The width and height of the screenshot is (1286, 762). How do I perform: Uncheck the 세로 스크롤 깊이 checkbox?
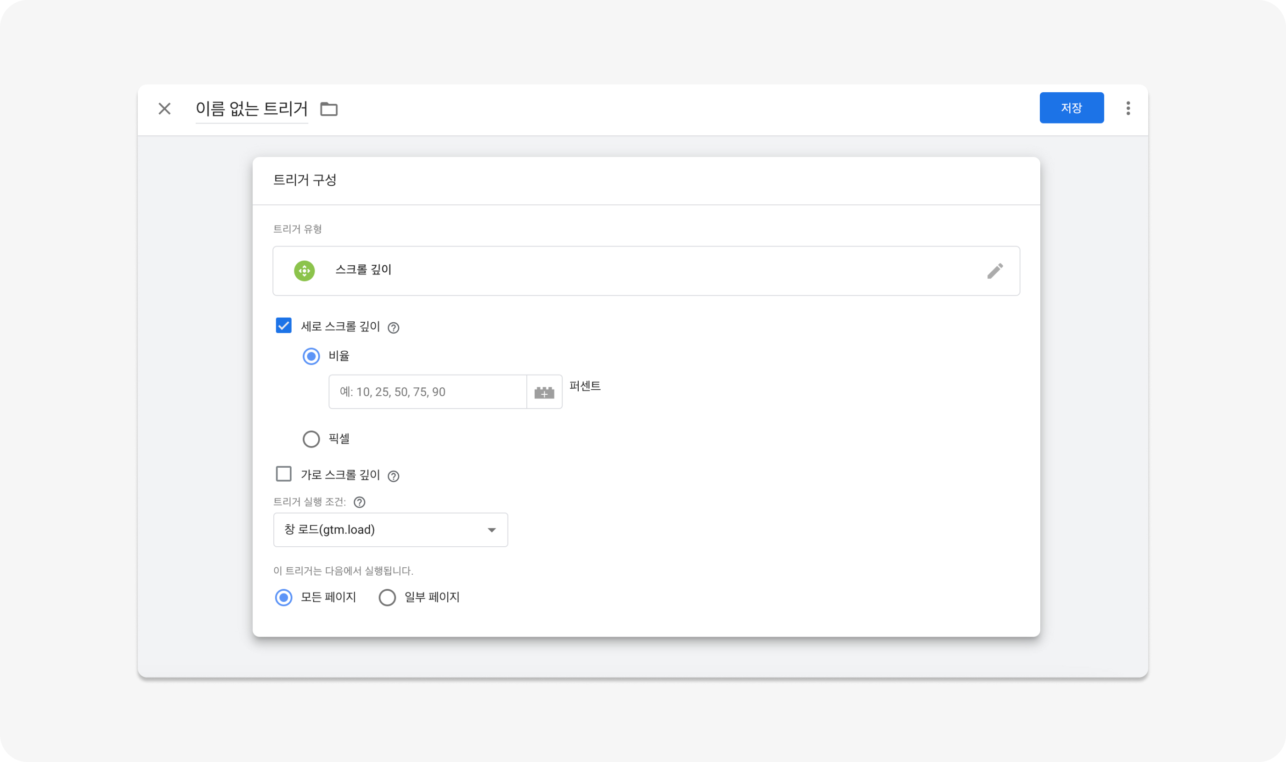click(x=283, y=325)
